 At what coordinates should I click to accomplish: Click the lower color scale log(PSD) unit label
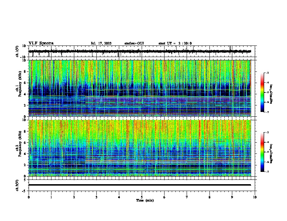tap(271, 153)
